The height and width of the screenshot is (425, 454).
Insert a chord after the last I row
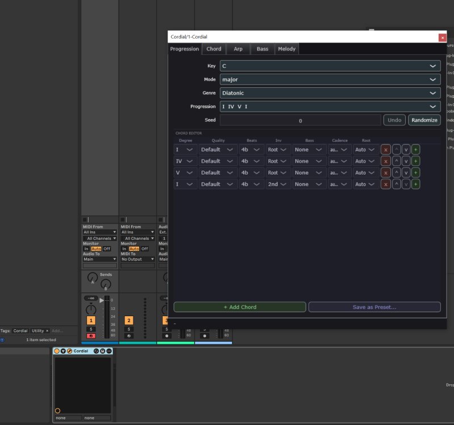pos(416,184)
